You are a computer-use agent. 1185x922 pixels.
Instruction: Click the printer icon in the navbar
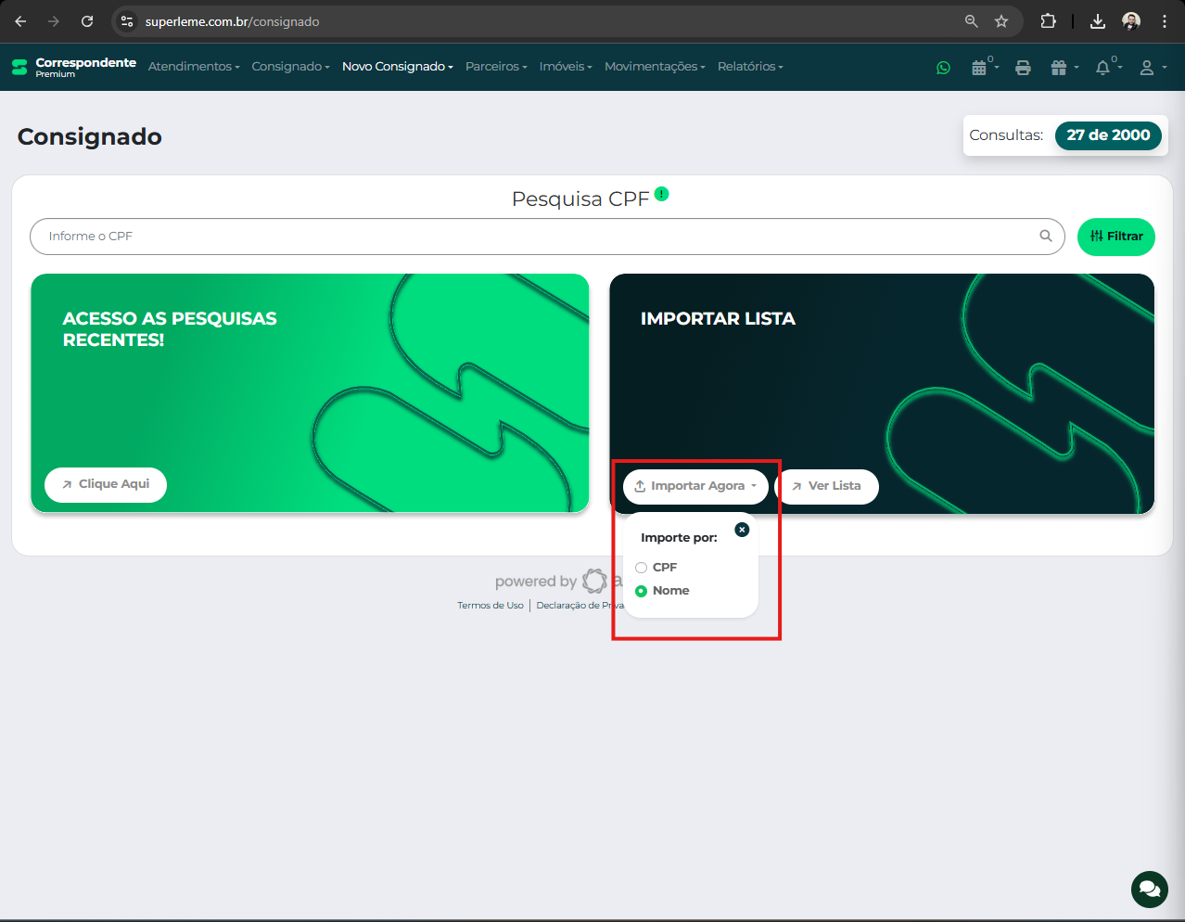point(1023,68)
